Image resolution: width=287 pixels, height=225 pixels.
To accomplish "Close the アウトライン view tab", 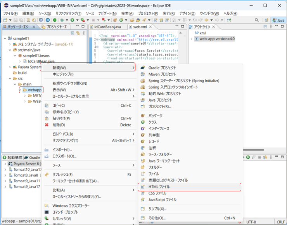I will pyautogui.click(x=214, y=27).
